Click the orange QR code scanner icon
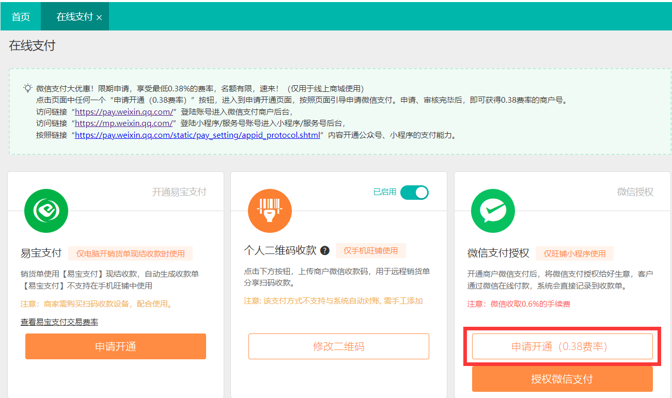 270,211
